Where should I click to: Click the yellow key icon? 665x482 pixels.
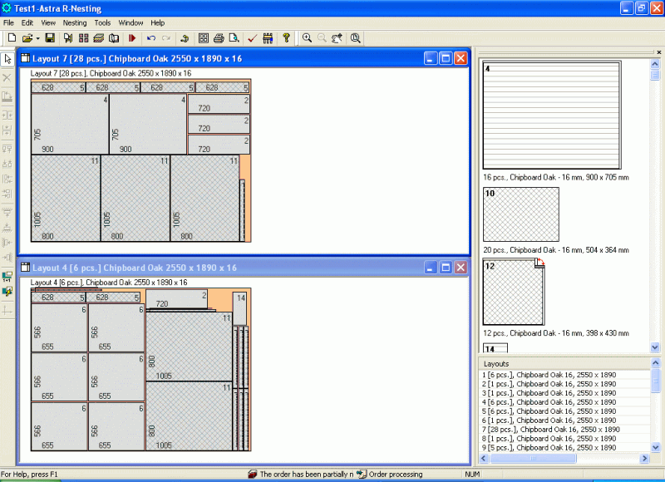pyautogui.click(x=286, y=38)
